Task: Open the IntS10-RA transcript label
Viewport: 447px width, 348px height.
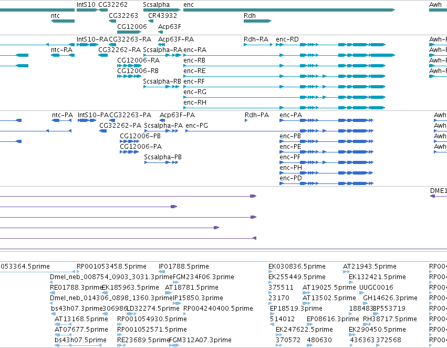Action: [x=92, y=39]
